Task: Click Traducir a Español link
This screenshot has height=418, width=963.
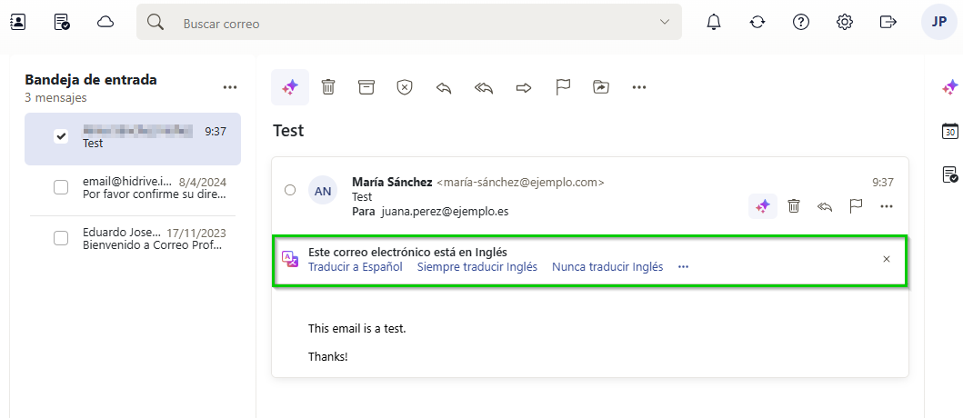Action: [x=356, y=267]
